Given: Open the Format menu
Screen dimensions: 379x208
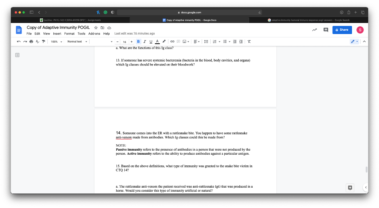Looking at the screenshot, I should 69,34.
